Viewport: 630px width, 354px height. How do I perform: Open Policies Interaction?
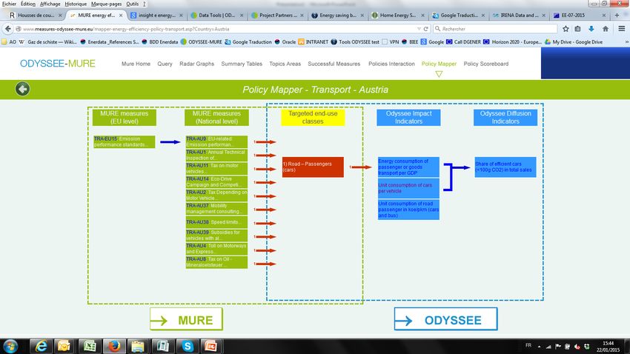point(391,64)
